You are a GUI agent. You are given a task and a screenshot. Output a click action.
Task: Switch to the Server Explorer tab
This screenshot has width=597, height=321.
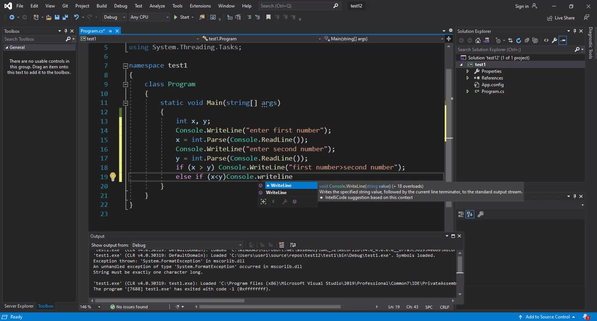(x=19, y=306)
